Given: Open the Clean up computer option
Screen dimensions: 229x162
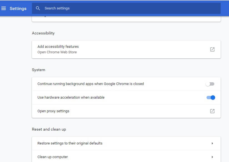Looking at the screenshot, I should 53,157.
